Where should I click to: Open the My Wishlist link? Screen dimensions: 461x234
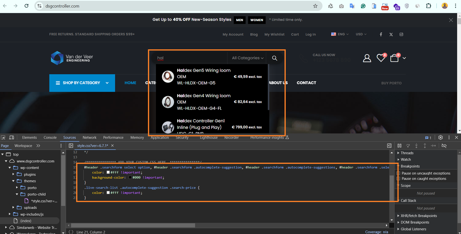pyautogui.click(x=274, y=35)
